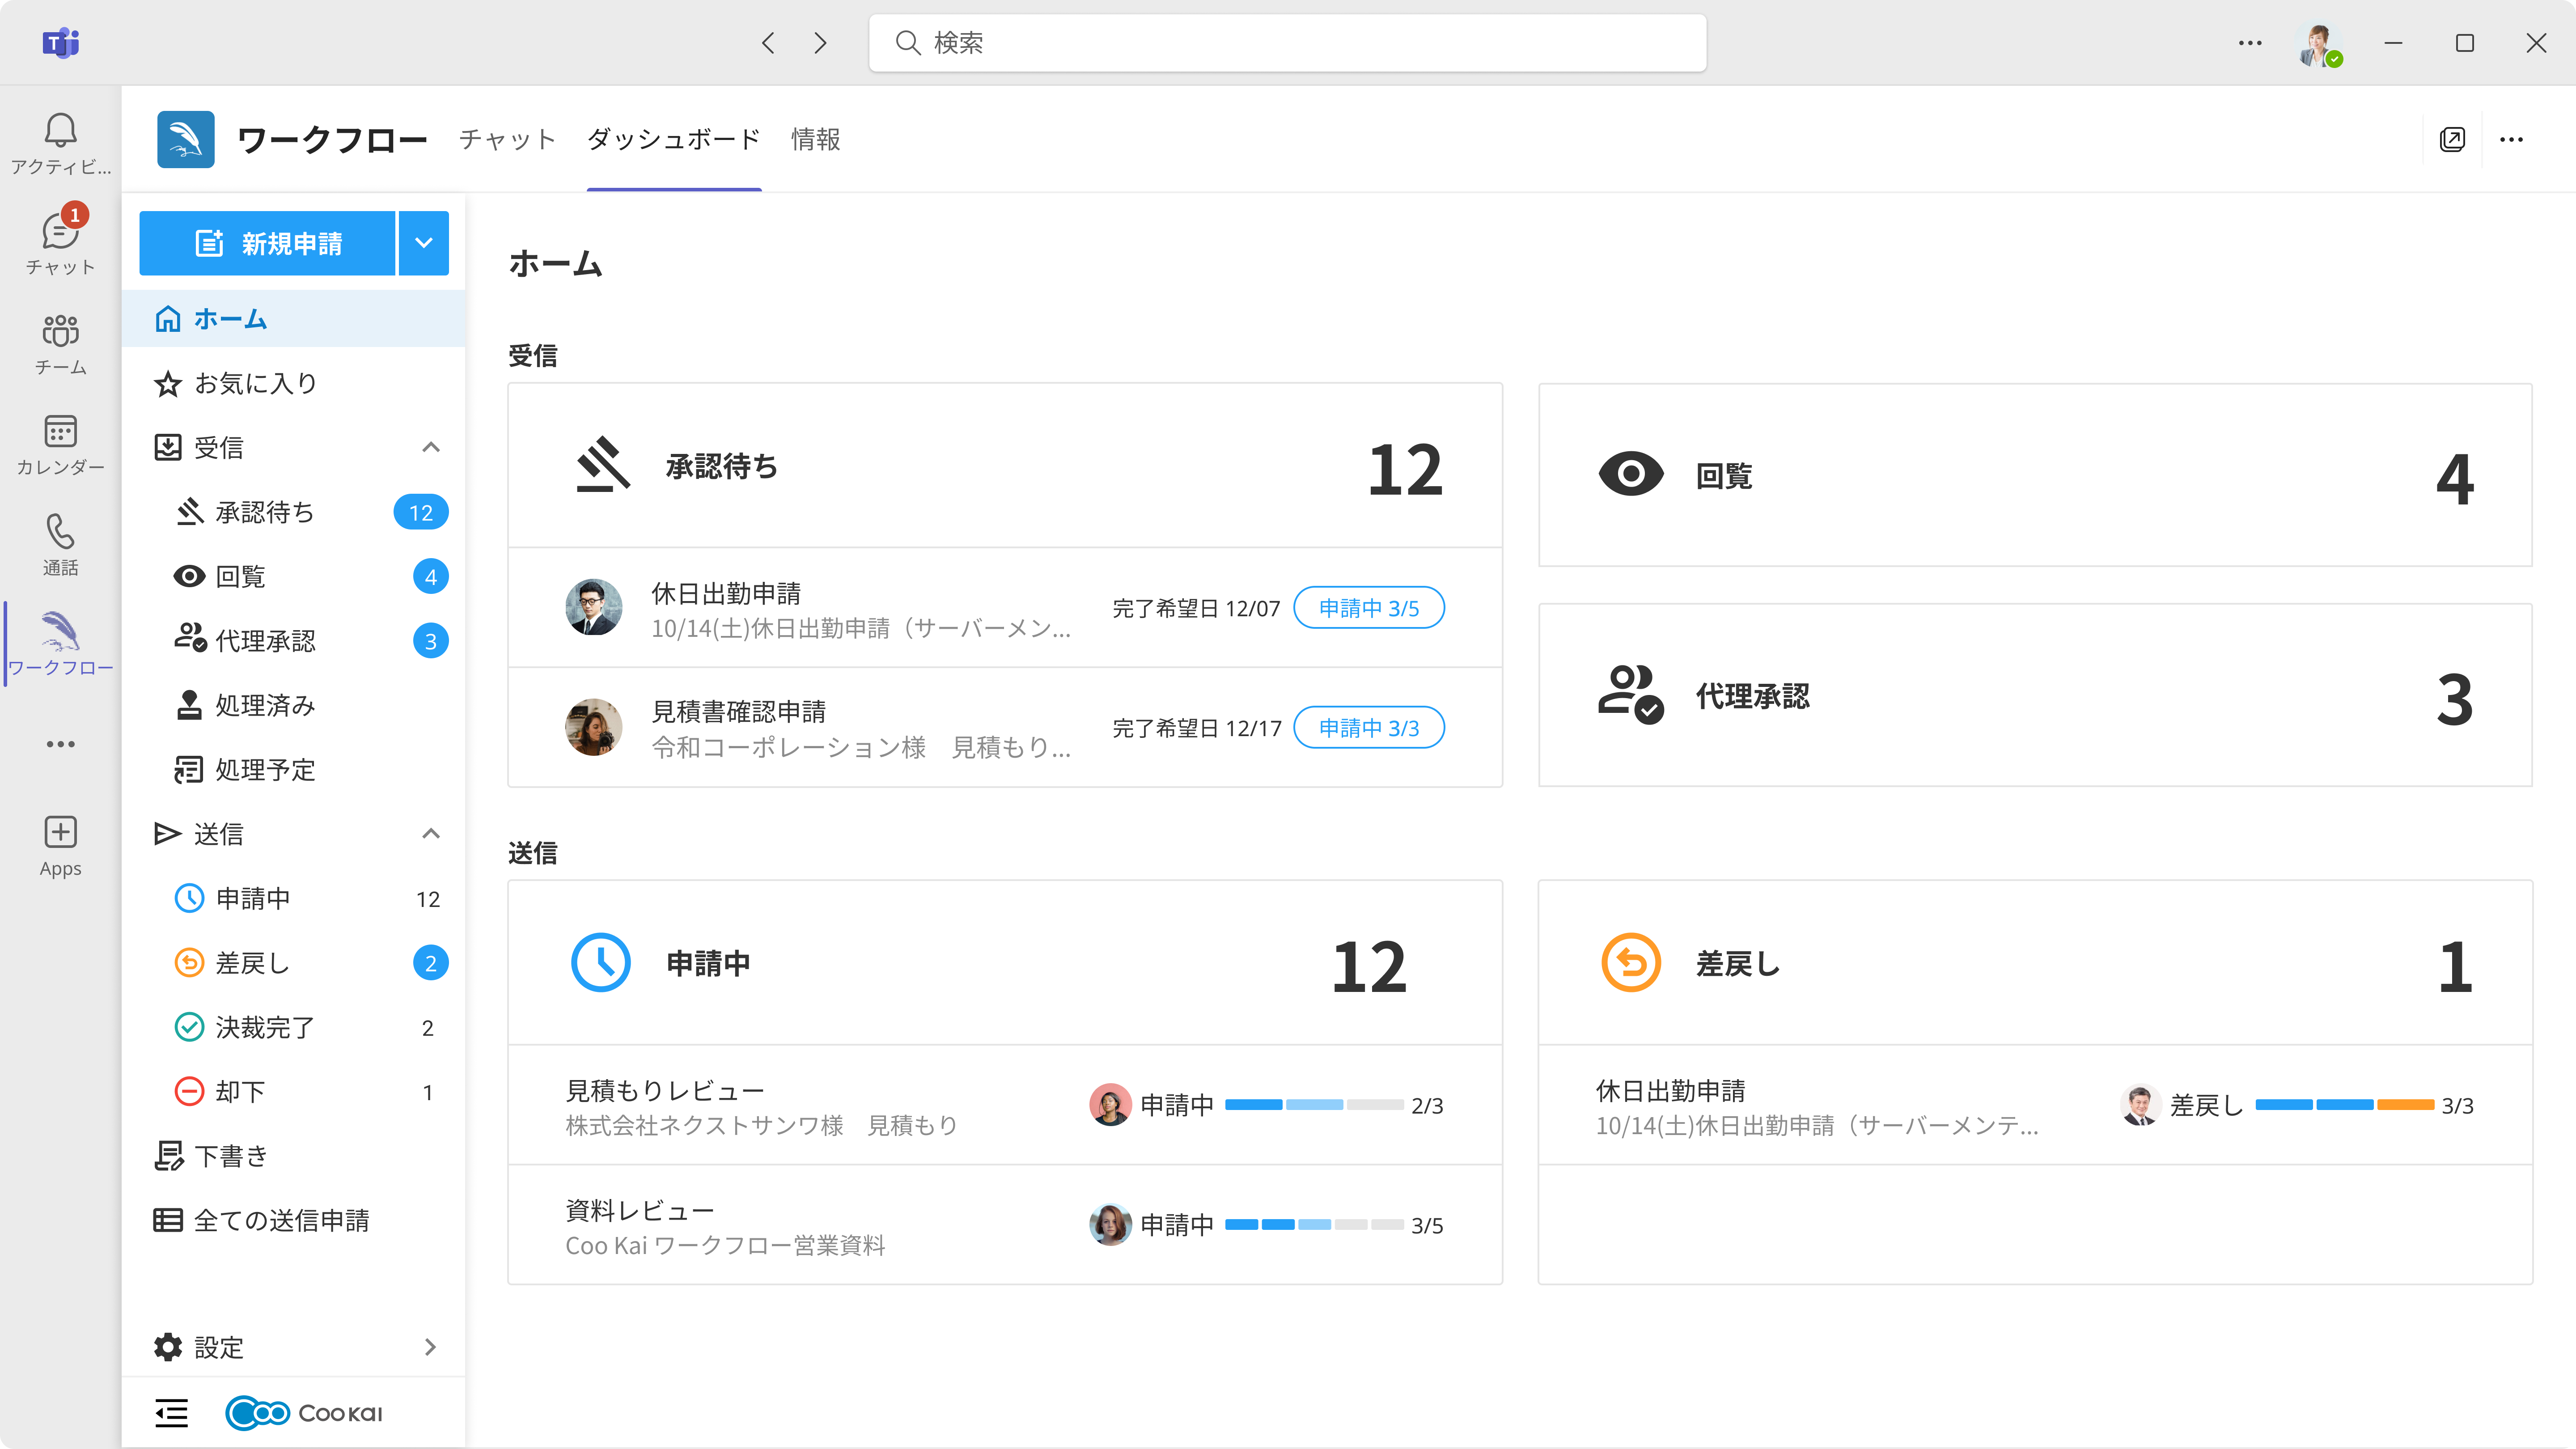Pop out the app in a new window
Viewport: 2576px width, 1449px height.
(2452, 139)
